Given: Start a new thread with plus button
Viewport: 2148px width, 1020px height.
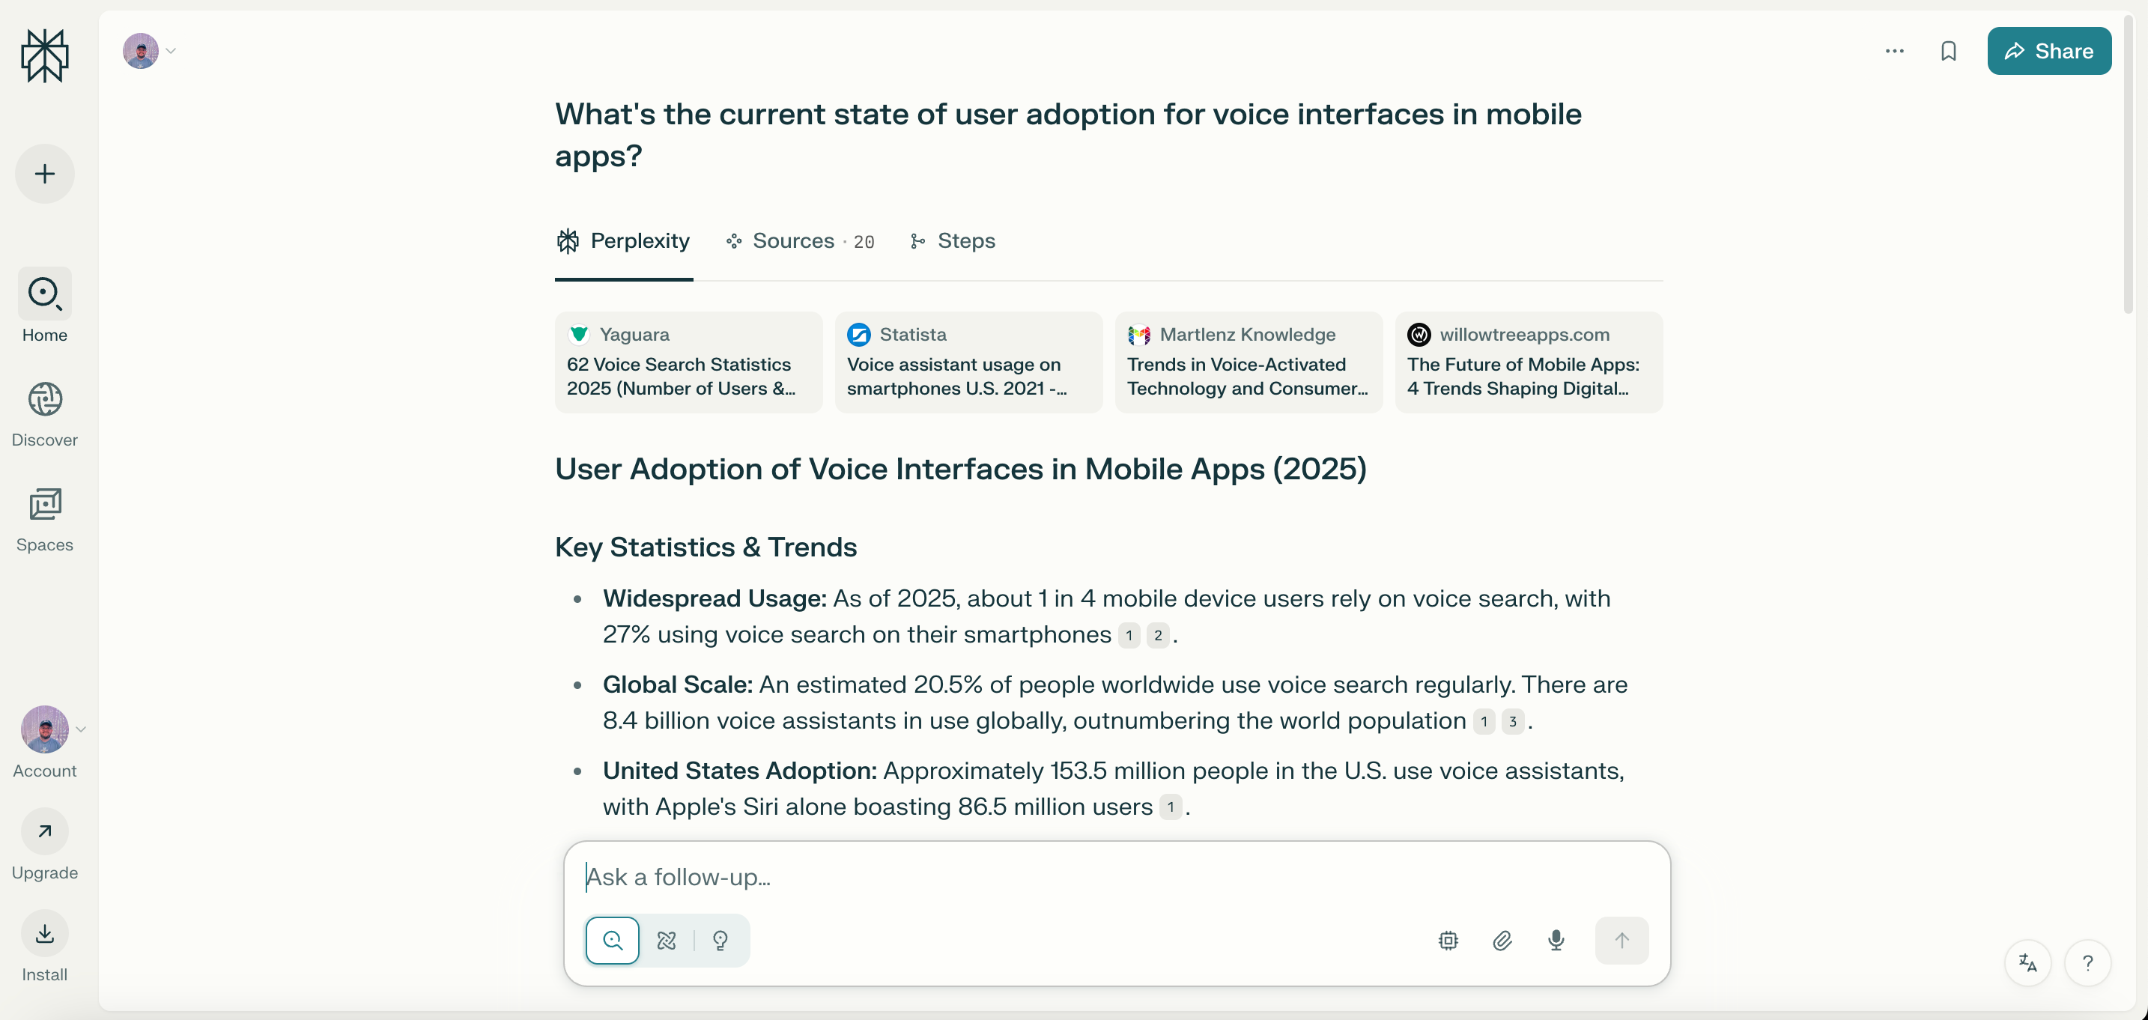Looking at the screenshot, I should click(x=44, y=174).
